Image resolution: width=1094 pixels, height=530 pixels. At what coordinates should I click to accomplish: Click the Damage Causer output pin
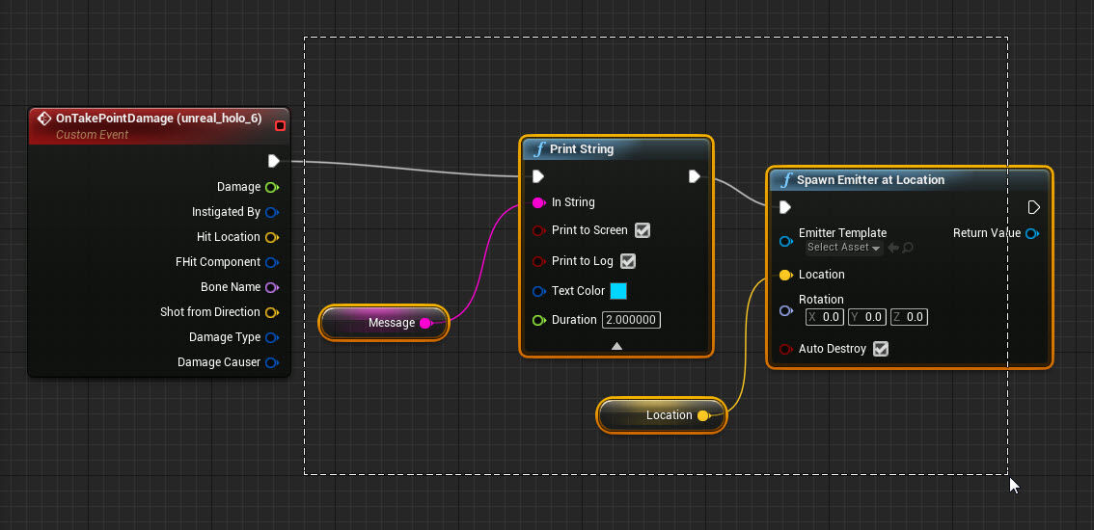(x=271, y=362)
